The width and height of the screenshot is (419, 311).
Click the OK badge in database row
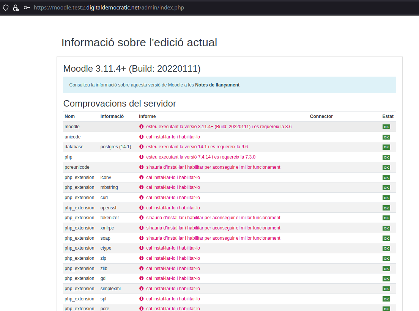[386, 147]
